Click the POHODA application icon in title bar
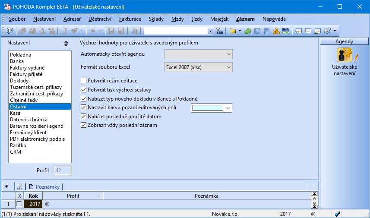The height and width of the screenshot is (218, 370). pos(7,6)
